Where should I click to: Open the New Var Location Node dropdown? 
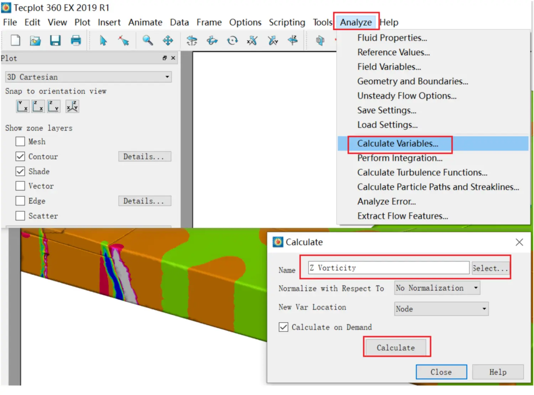coord(441,309)
